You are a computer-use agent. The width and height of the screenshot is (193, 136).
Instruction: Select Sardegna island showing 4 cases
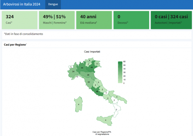tap(78, 105)
